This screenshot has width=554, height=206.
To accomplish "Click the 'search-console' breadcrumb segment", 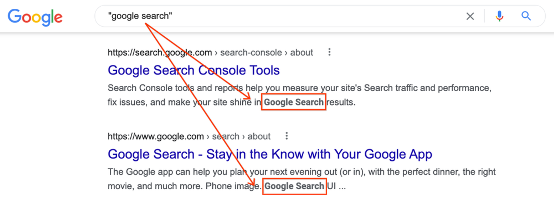I will point(251,52).
